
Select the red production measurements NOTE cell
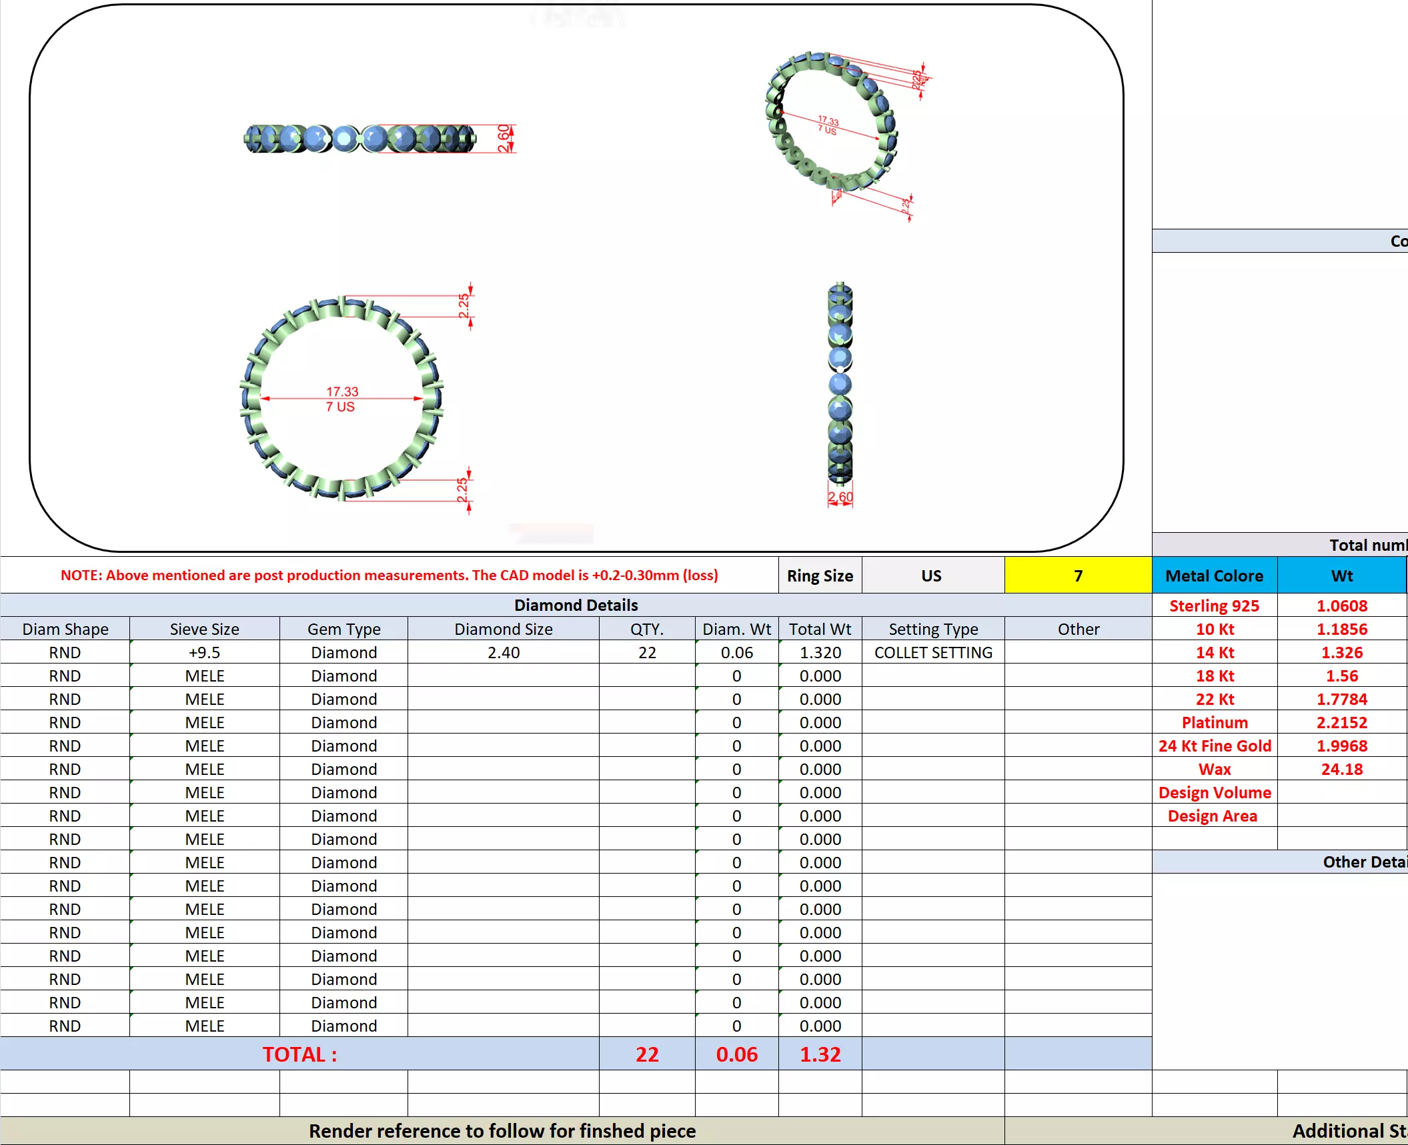coord(389,576)
